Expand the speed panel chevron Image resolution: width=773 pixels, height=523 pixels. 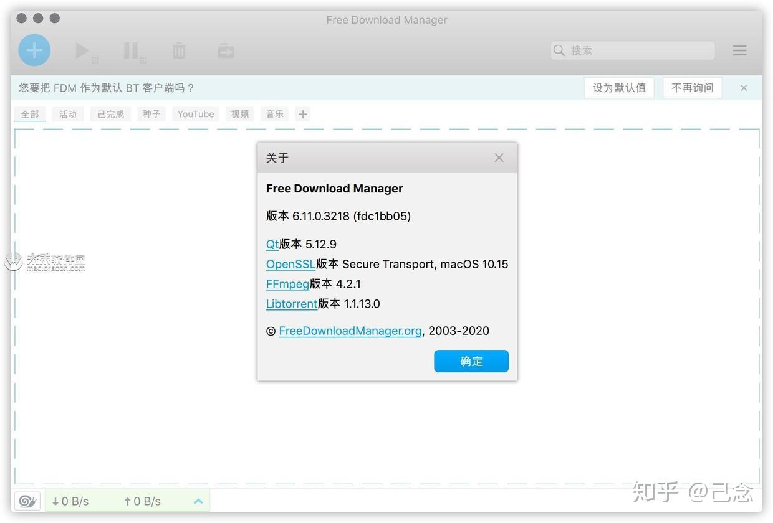[x=198, y=501]
